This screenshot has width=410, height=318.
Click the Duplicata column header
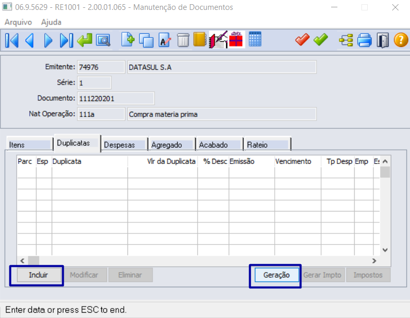click(x=90, y=161)
